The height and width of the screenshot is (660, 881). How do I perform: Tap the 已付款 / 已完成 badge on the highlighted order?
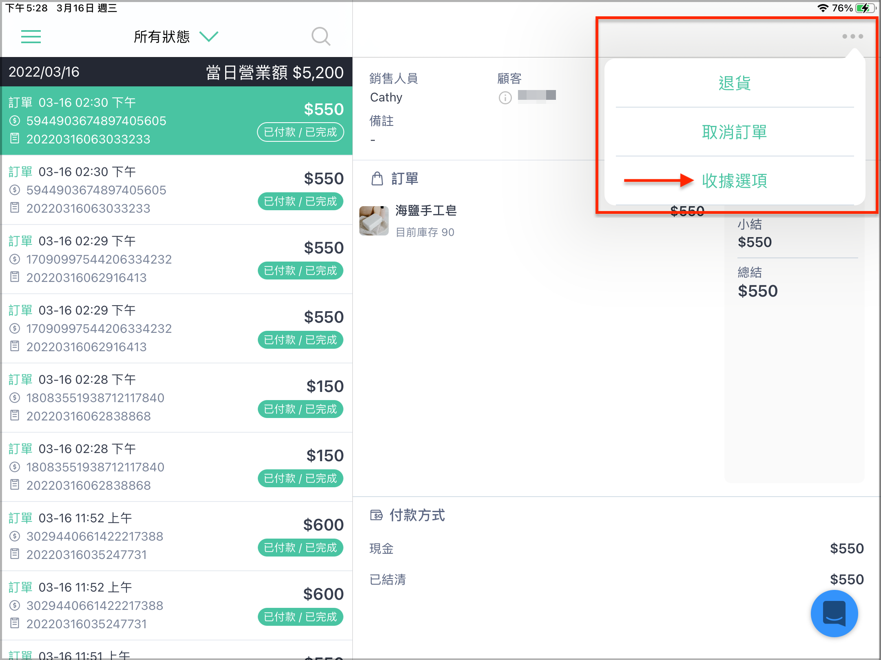(x=301, y=132)
